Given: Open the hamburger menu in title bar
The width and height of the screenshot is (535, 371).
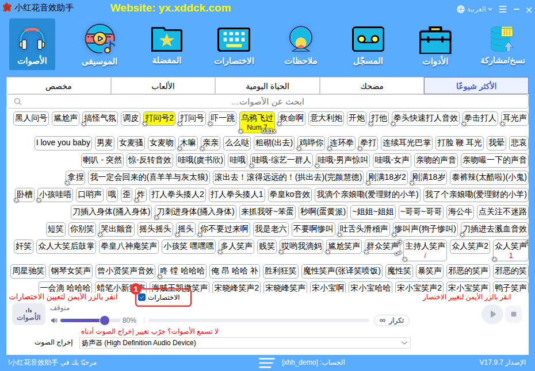Looking at the screenshot, I should [503, 9].
